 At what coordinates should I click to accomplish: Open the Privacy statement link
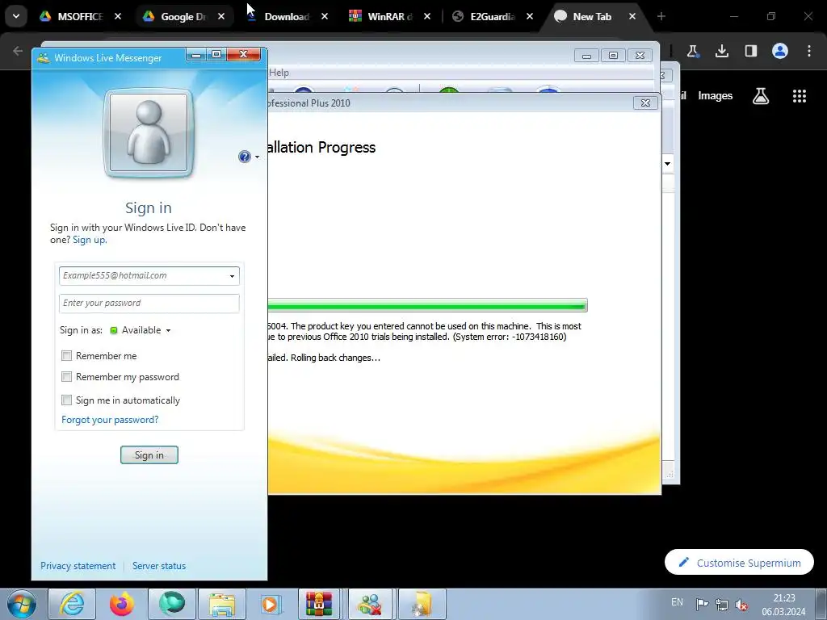[x=78, y=566]
